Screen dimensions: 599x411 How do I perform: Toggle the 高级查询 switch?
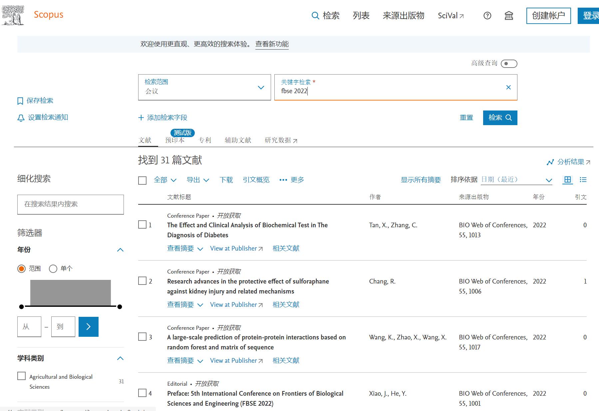509,64
